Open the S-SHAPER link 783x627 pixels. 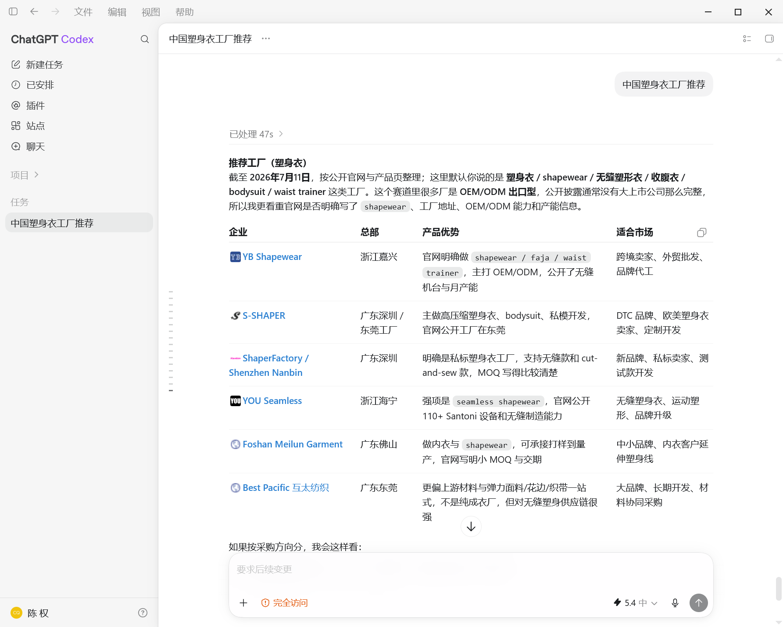pos(264,316)
